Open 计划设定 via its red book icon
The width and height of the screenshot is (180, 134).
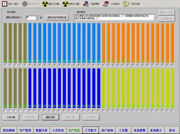(x=106, y=4)
